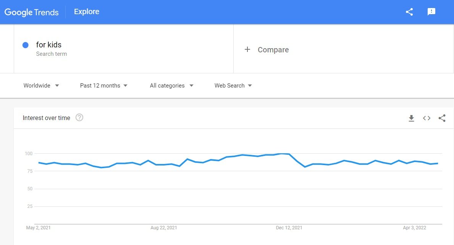Click the plus icon beside Compare
454x245 pixels.
click(x=247, y=50)
